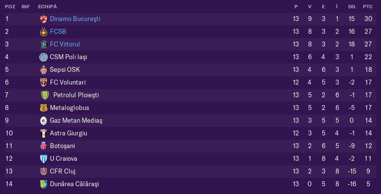The width and height of the screenshot is (381, 194).
Task: Click the U Craiova badge icon
Action: point(44,159)
